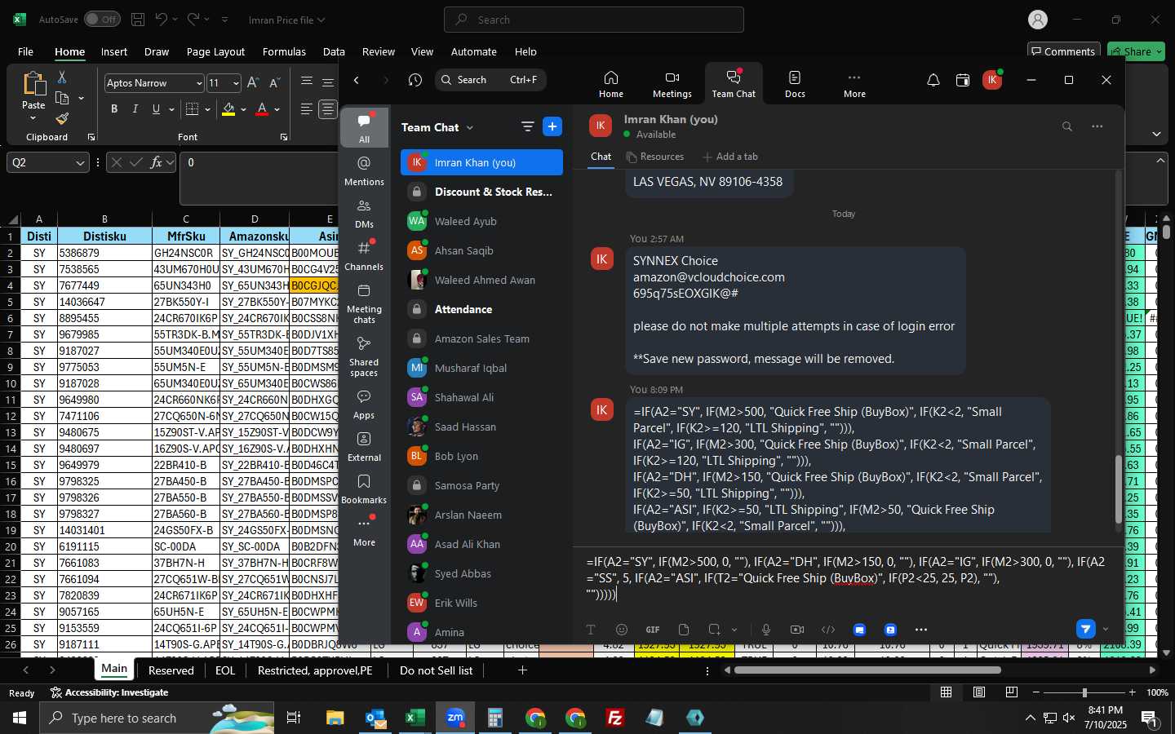
Task: Open Mentions in Zoom sidebar
Action: [364, 171]
